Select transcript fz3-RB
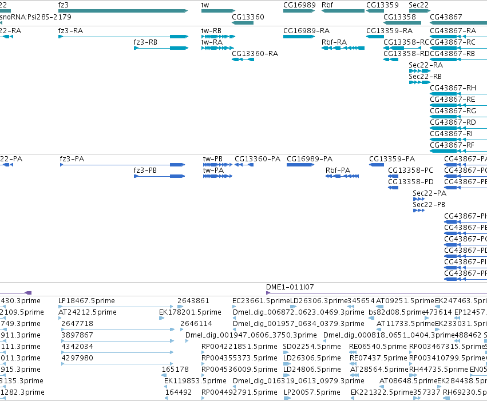487x401 pixels. (161, 48)
